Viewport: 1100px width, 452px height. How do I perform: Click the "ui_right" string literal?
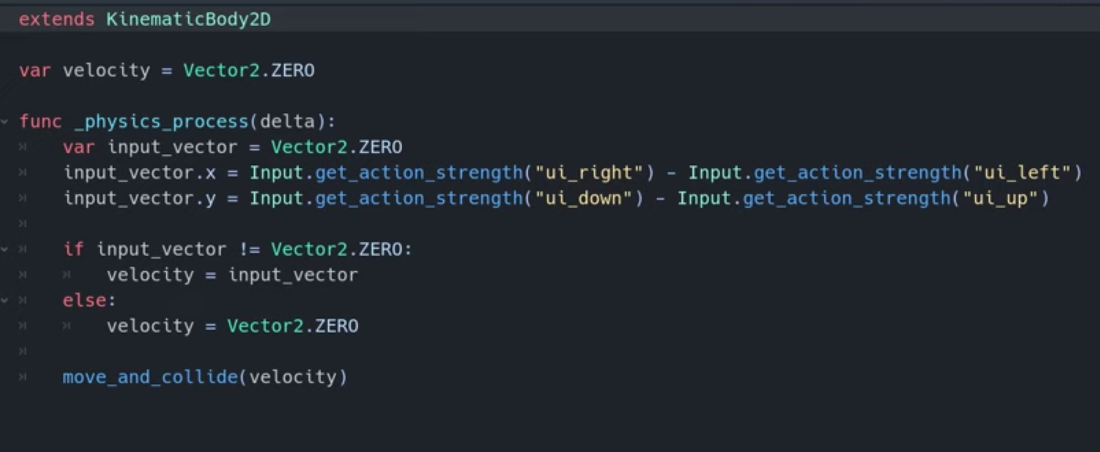[x=588, y=173]
